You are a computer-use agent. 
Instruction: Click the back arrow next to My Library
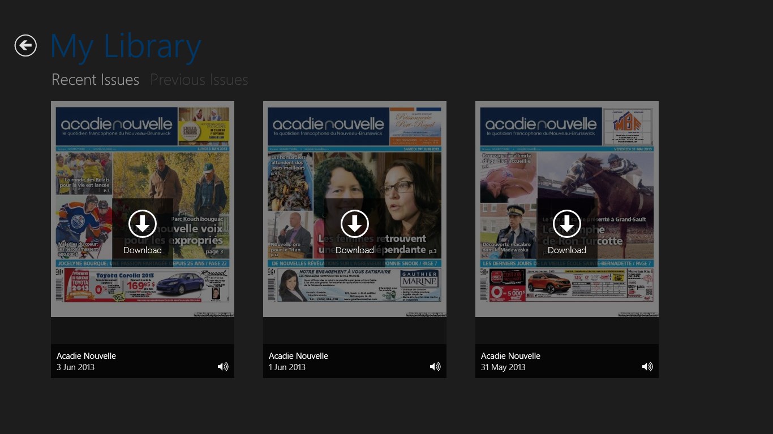(x=25, y=46)
